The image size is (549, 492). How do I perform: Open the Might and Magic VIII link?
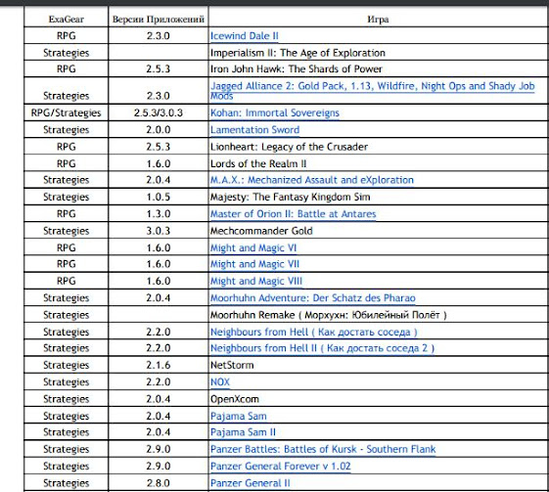256,281
